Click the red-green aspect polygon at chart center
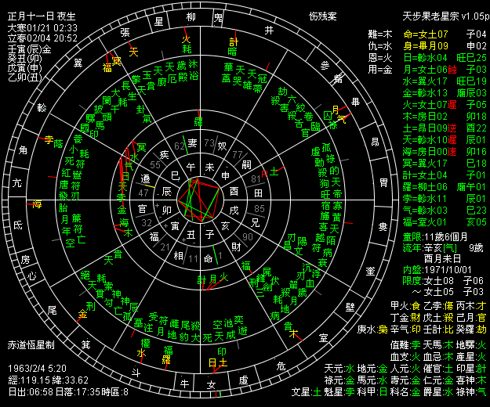This screenshot has width=490, height=407. (200, 200)
